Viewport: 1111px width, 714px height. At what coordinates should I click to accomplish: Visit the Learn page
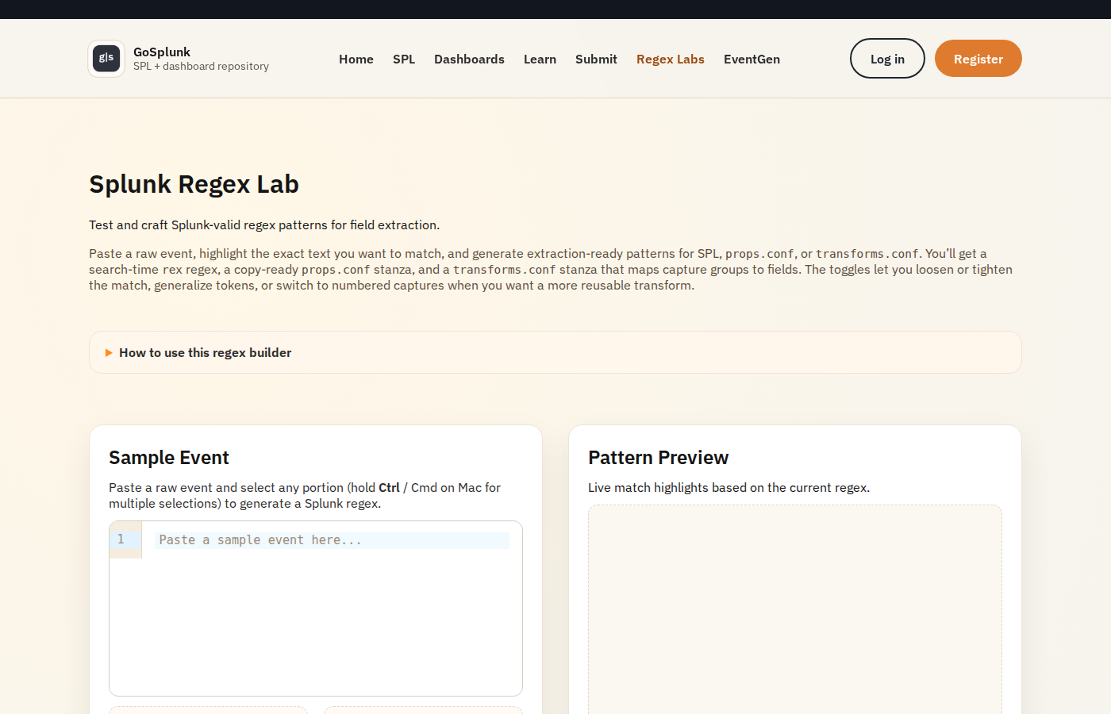click(540, 59)
